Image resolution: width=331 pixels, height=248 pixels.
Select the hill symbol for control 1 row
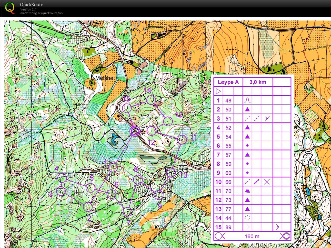coord(247,100)
